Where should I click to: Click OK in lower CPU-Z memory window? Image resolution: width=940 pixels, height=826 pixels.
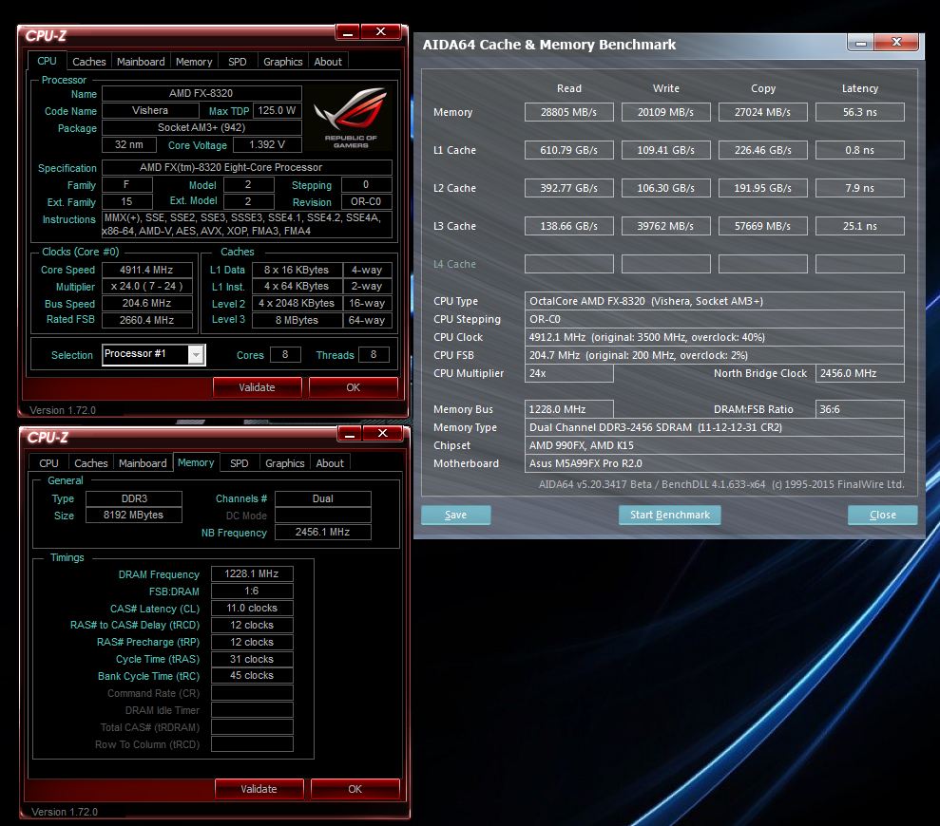(x=355, y=789)
